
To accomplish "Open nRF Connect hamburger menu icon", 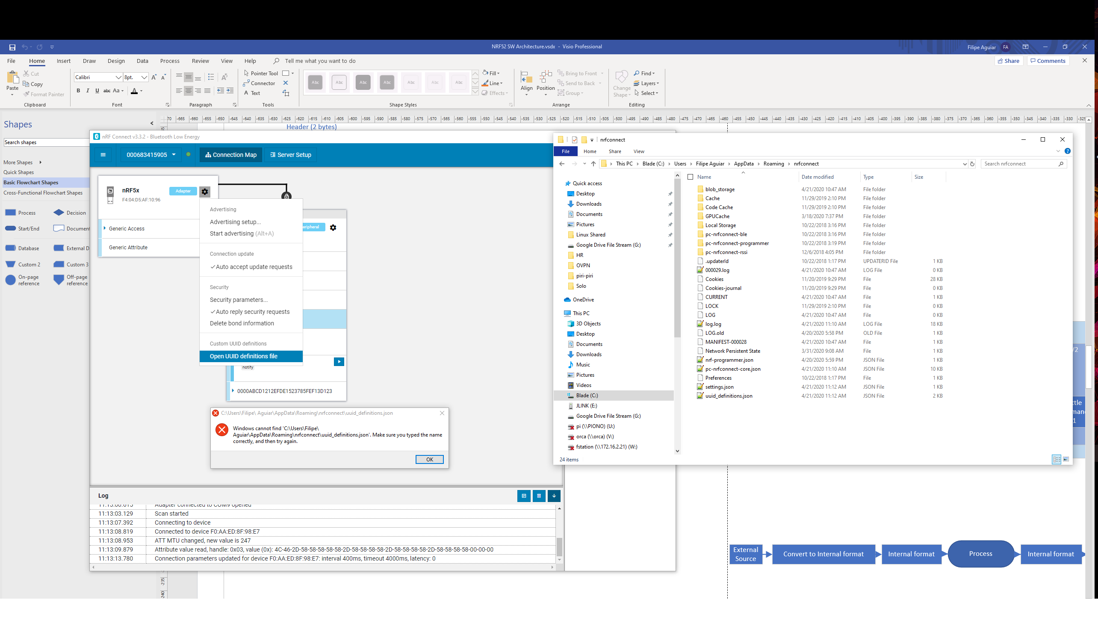I will [x=103, y=155].
